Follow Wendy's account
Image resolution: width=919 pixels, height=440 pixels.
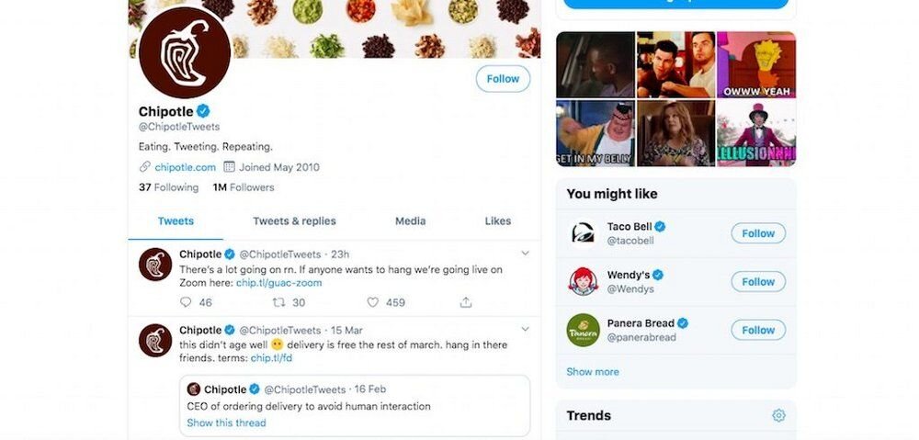pos(758,282)
